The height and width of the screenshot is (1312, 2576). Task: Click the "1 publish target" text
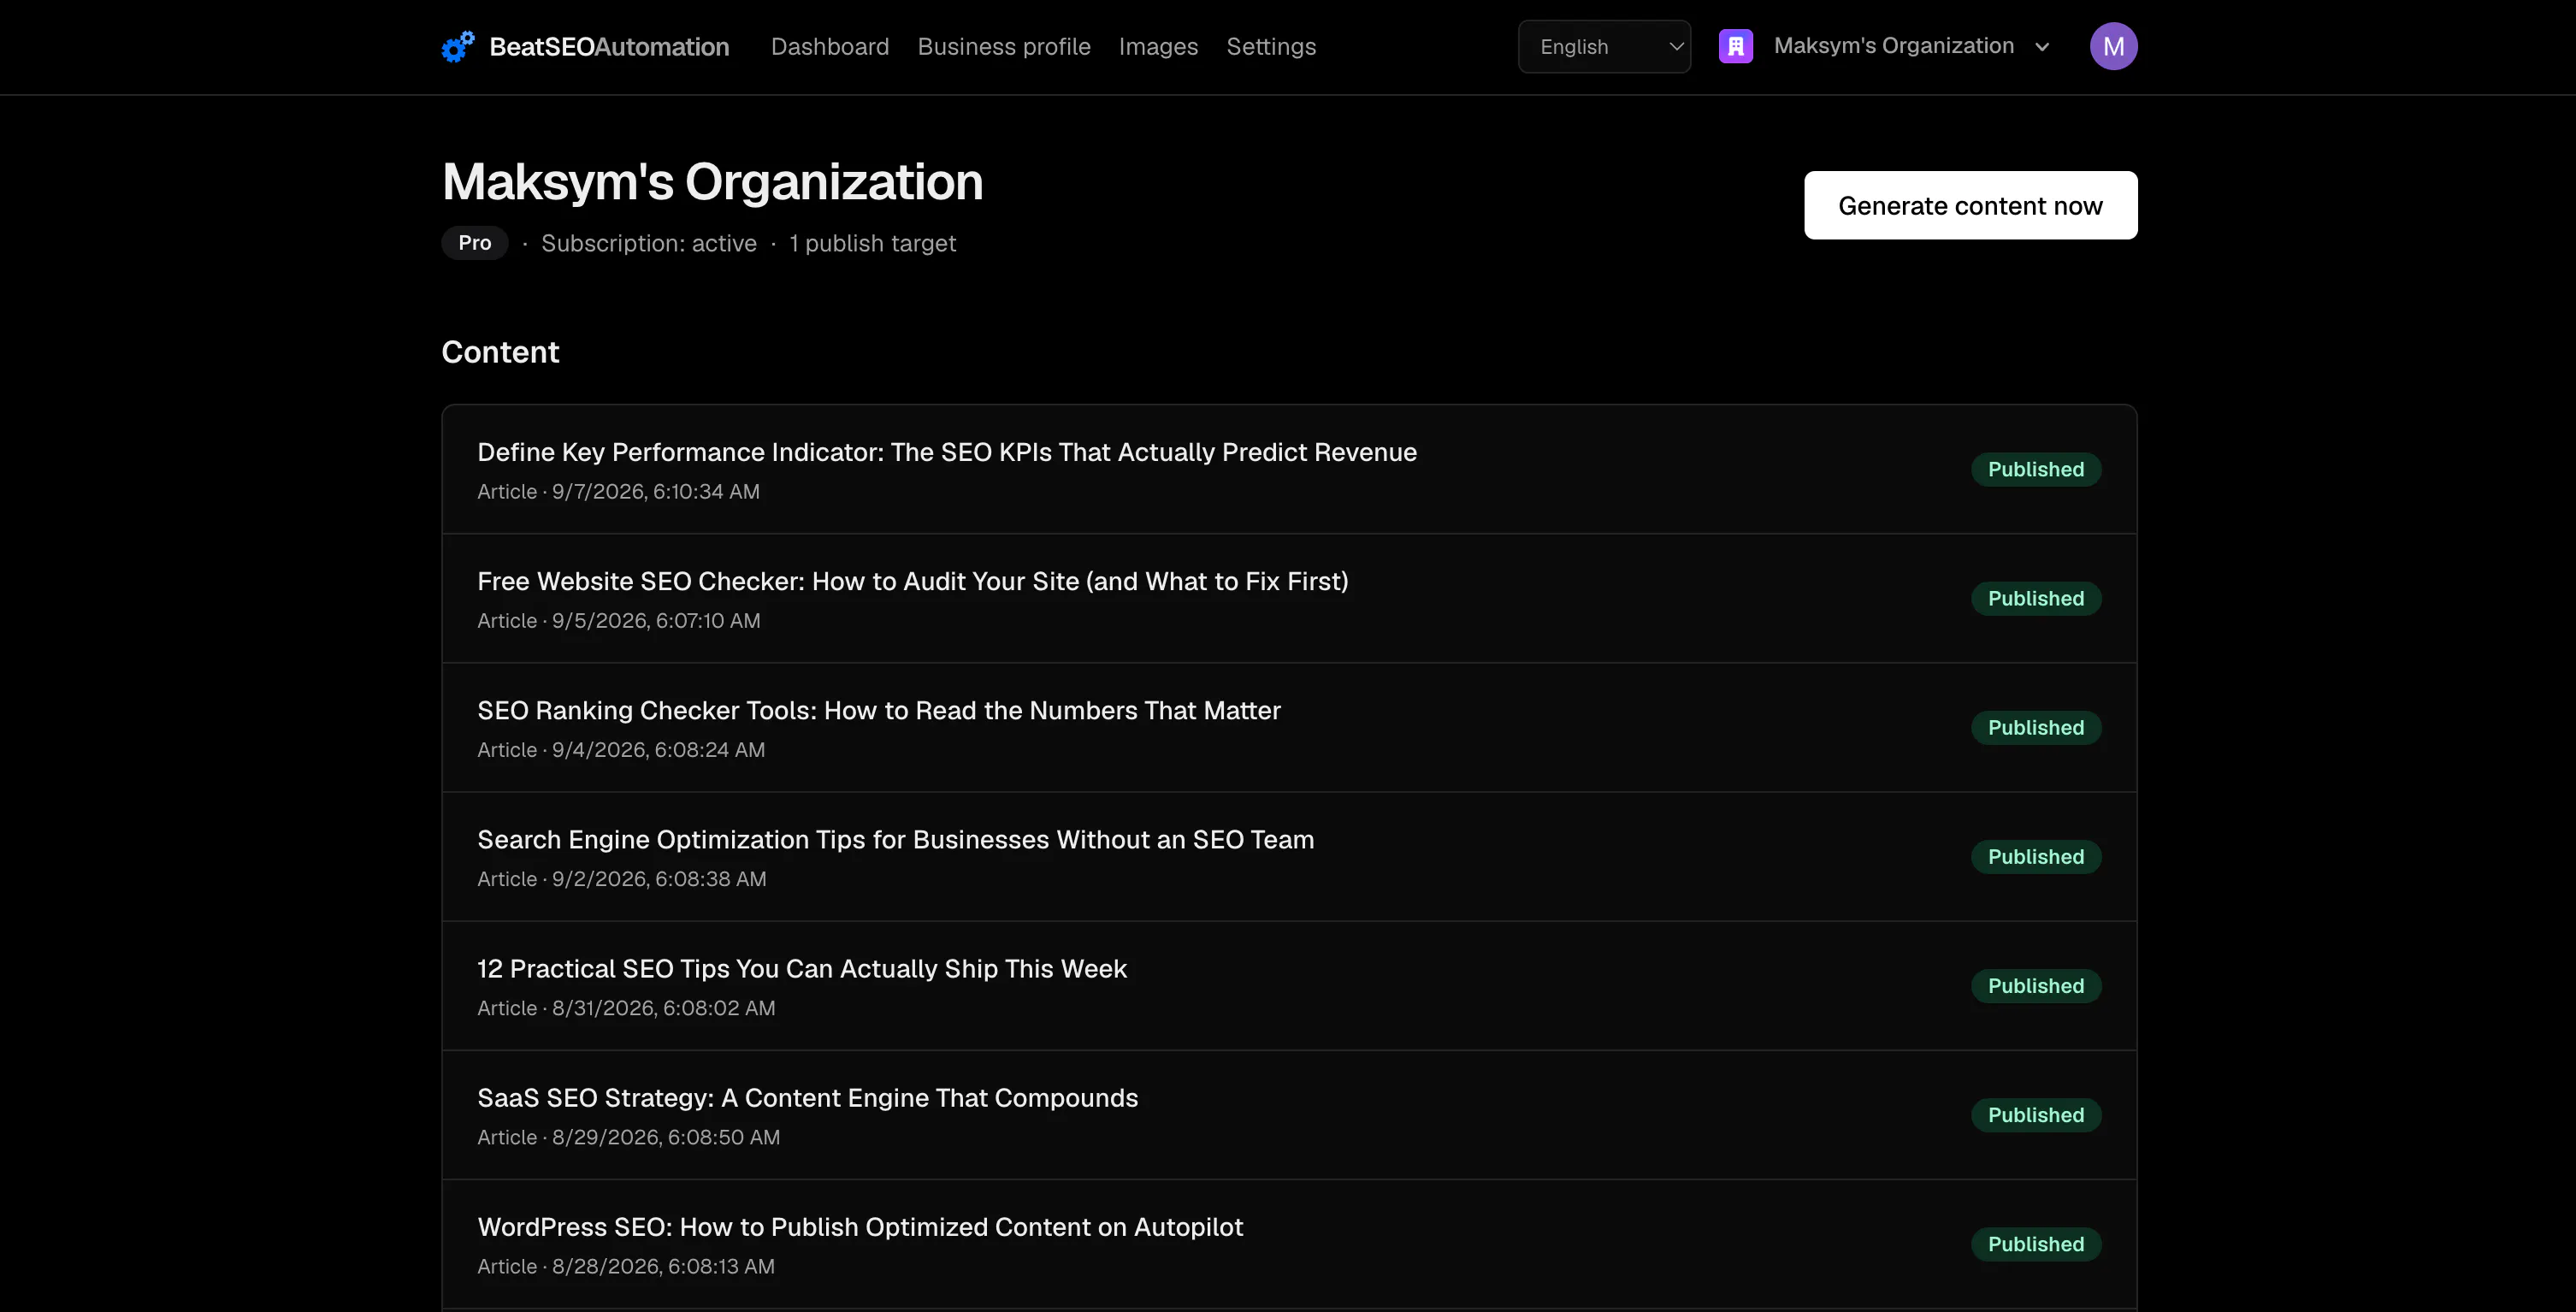[x=872, y=243]
